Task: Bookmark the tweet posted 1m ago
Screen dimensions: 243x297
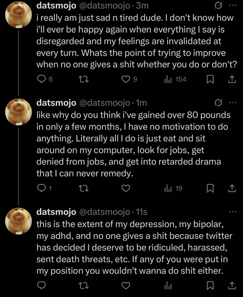Action: point(210,188)
